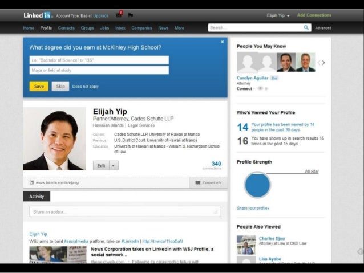364x273 pixels.
Task: Click the LinkedIn icon beside the profile URL
Action: click(31, 182)
